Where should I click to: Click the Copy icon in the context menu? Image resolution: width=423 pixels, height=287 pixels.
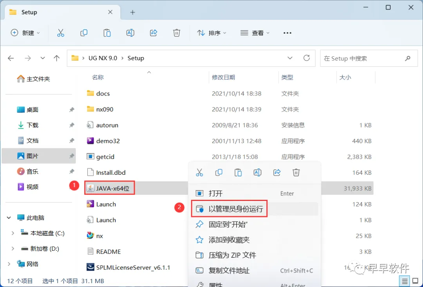click(x=219, y=172)
